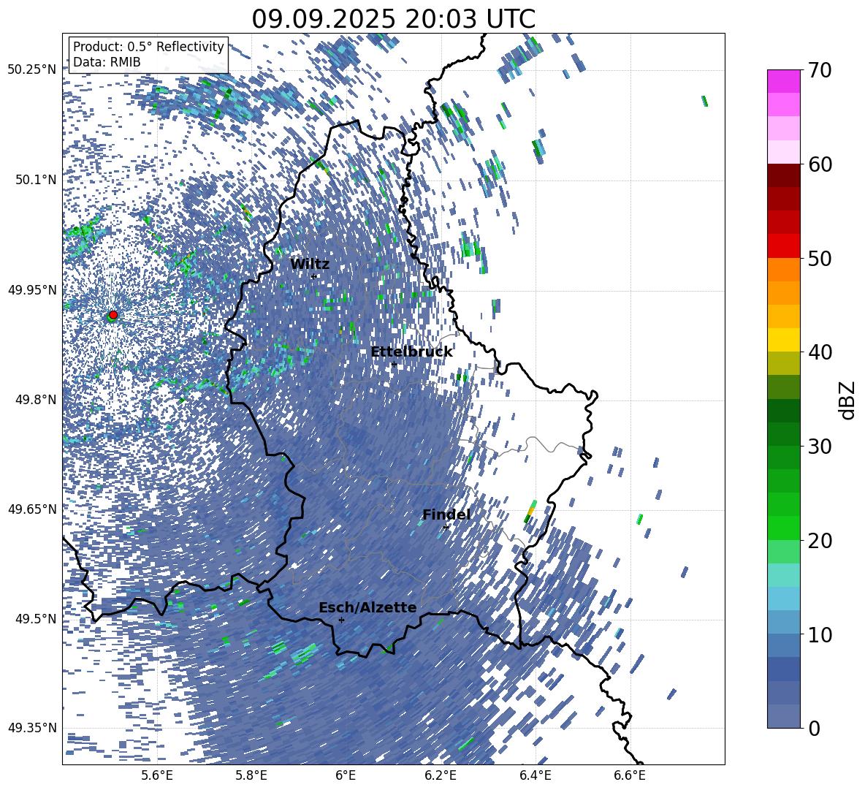Viewport: 865px width, 790px height.
Task: Click the 50 label on the colorbar
Action: click(x=820, y=258)
